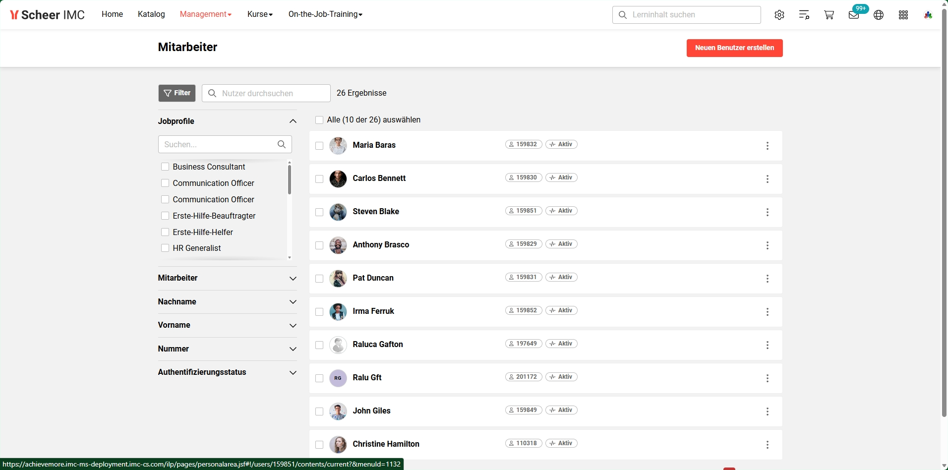This screenshot has height=470, width=948.
Task: Open three-dot menu for Pat Duncan
Action: 768,279
